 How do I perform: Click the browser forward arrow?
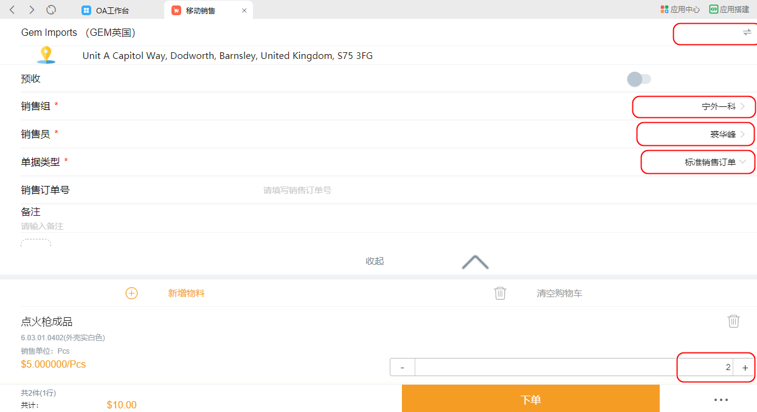32,10
